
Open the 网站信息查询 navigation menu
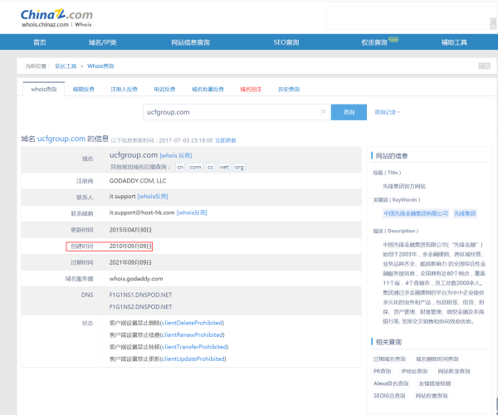click(x=190, y=42)
